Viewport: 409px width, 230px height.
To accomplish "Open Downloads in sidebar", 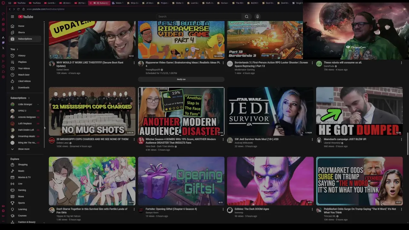I will (26, 88).
